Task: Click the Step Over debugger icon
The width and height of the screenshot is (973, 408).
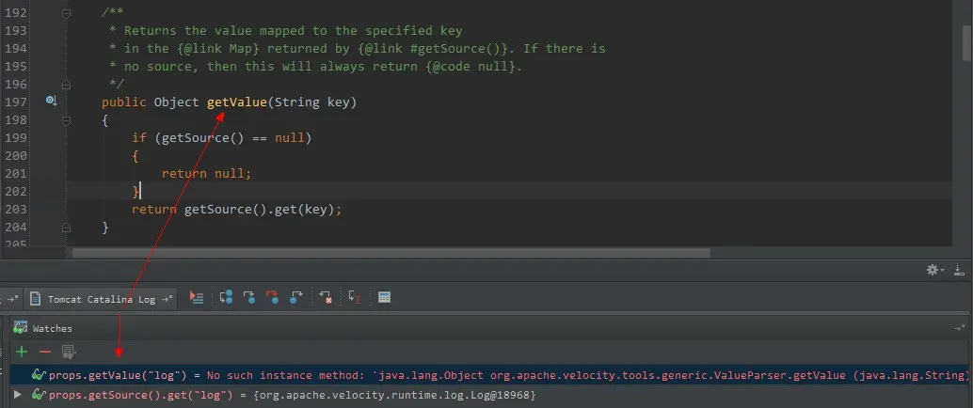Action: click(226, 298)
